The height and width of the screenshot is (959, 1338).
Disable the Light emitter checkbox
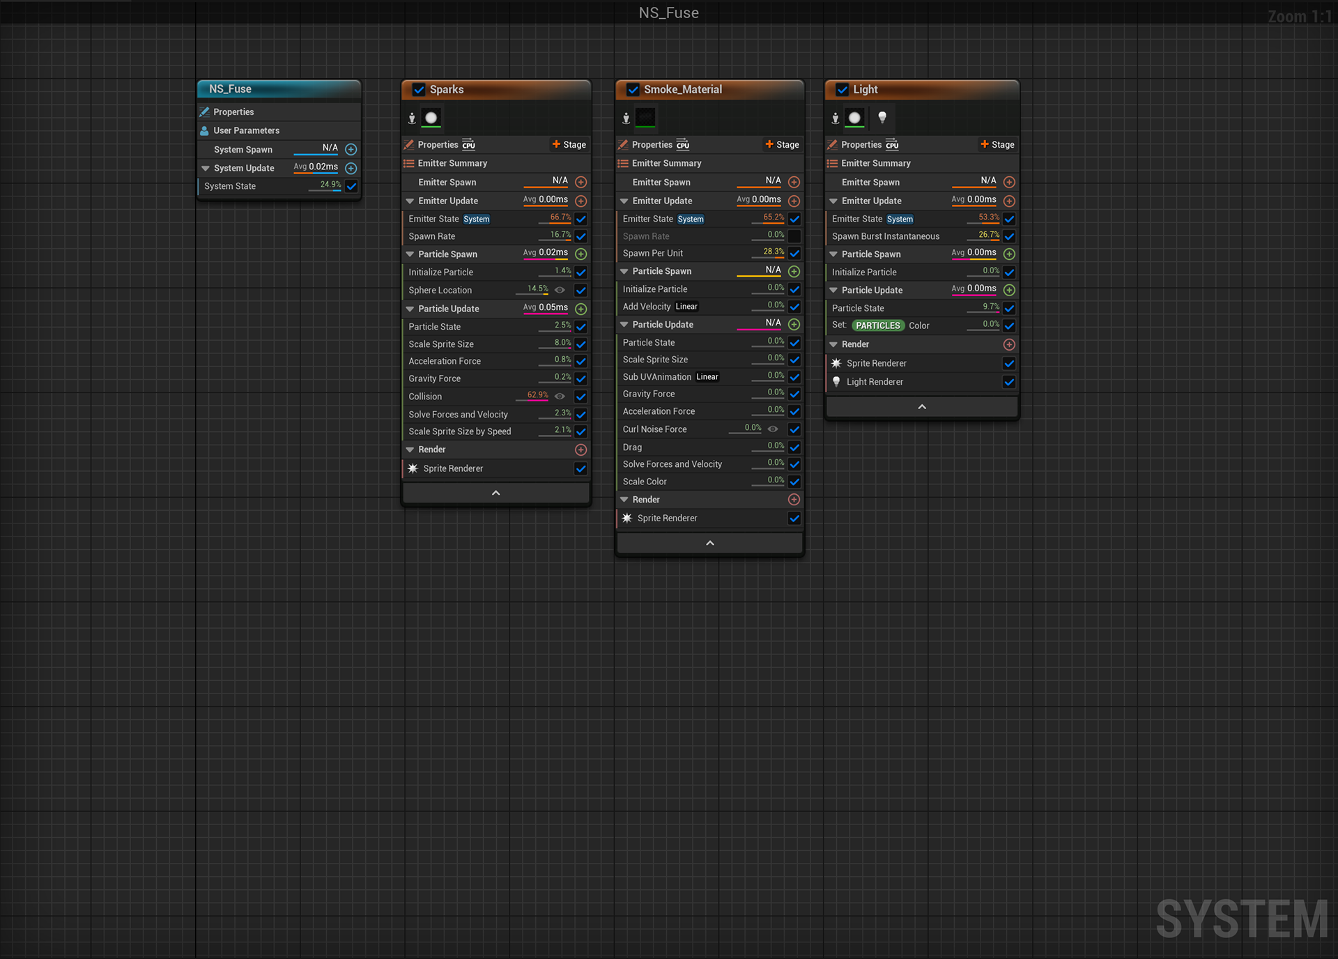[x=842, y=89]
